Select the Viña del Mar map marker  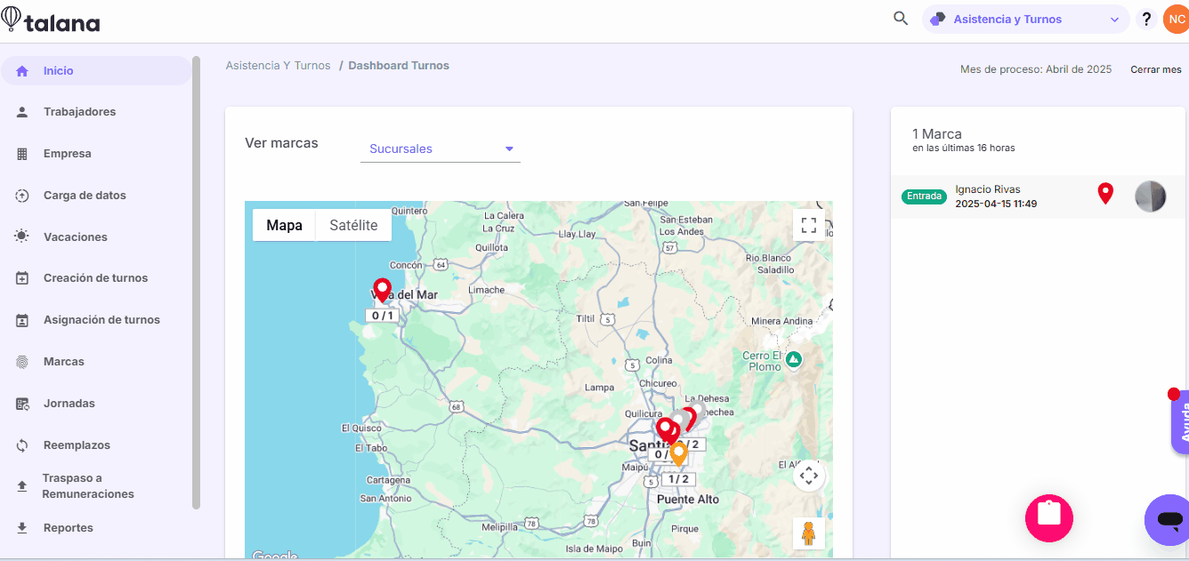(382, 289)
